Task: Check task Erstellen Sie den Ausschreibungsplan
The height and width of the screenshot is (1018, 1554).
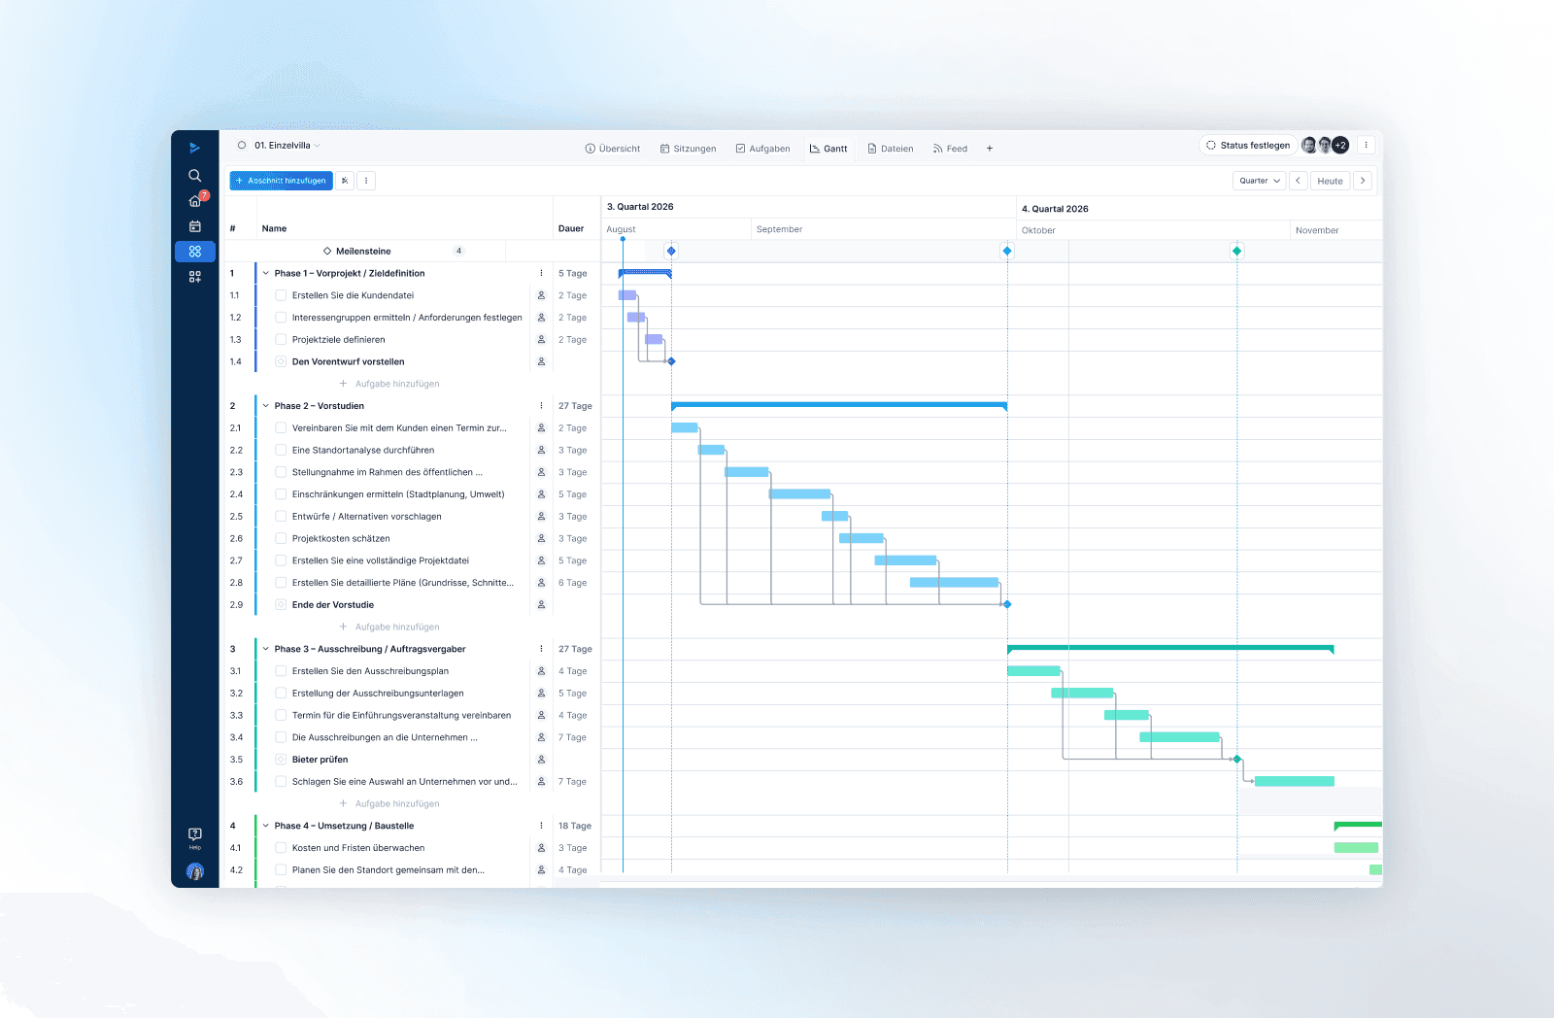Action: pos(281,671)
